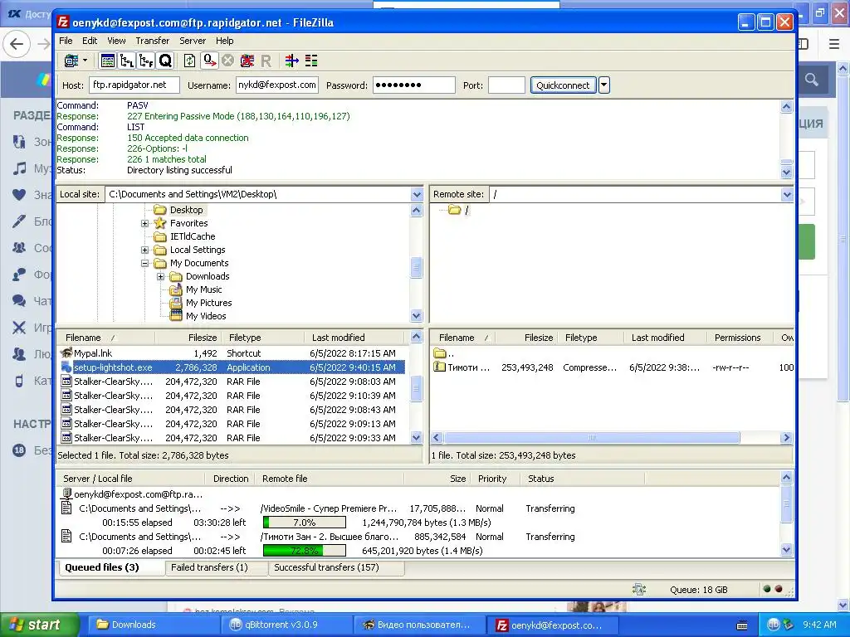Select the Desktop folder in tree
Image resolution: width=850 pixels, height=637 pixels.
coord(186,210)
